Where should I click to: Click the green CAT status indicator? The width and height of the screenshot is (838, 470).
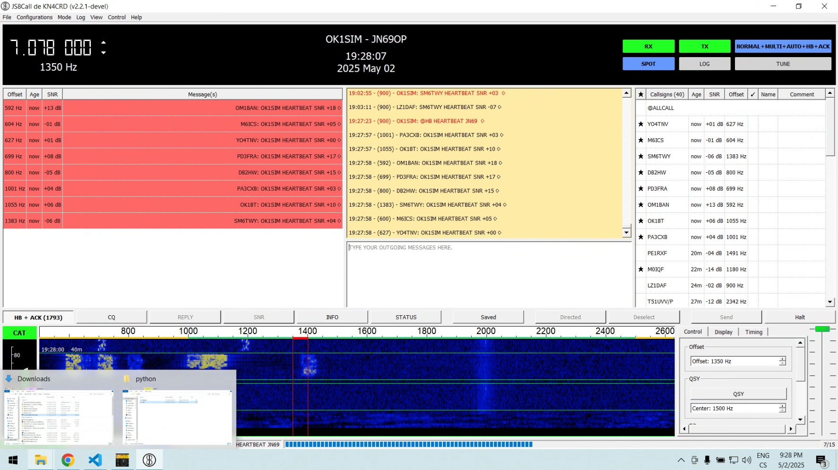tap(19, 333)
